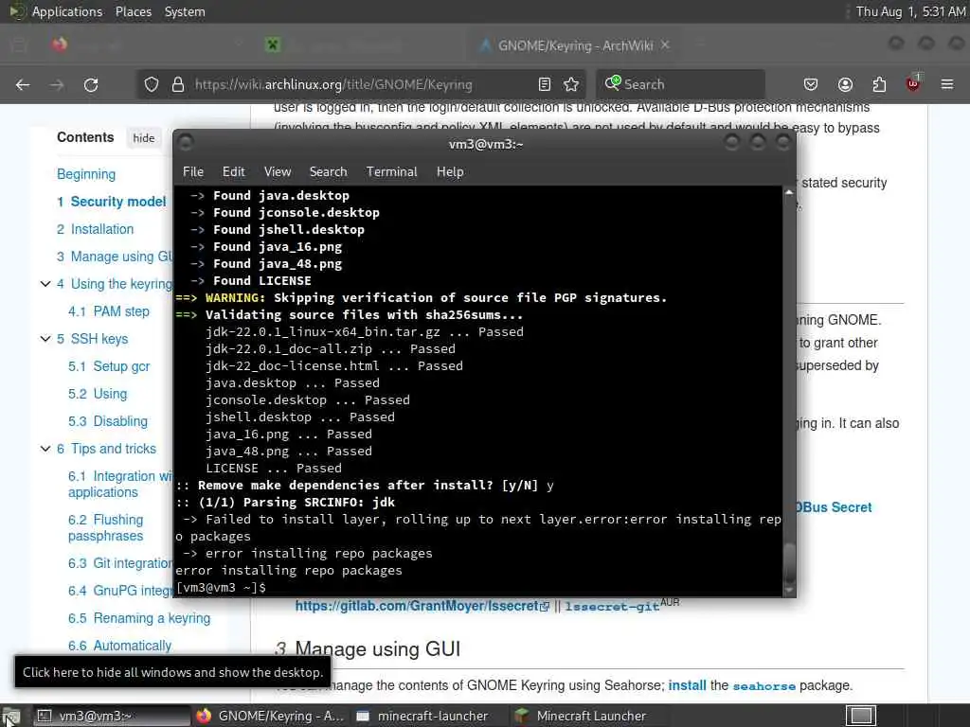Click the hide button beside Contents
This screenshot has height=727, width=970.
144,138
